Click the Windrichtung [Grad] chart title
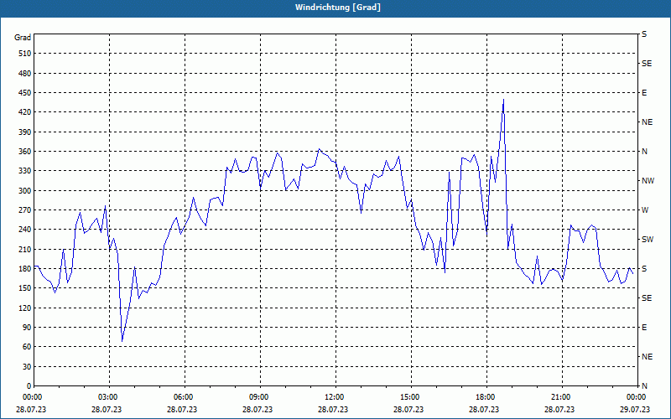Screen dimensions: 671x419 point(338,8)
